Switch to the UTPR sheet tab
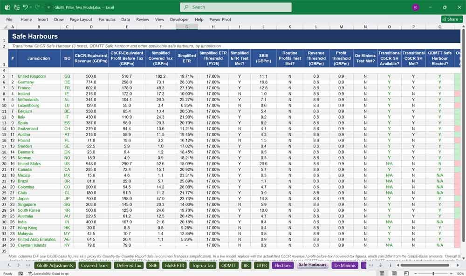 click(261, 265)
